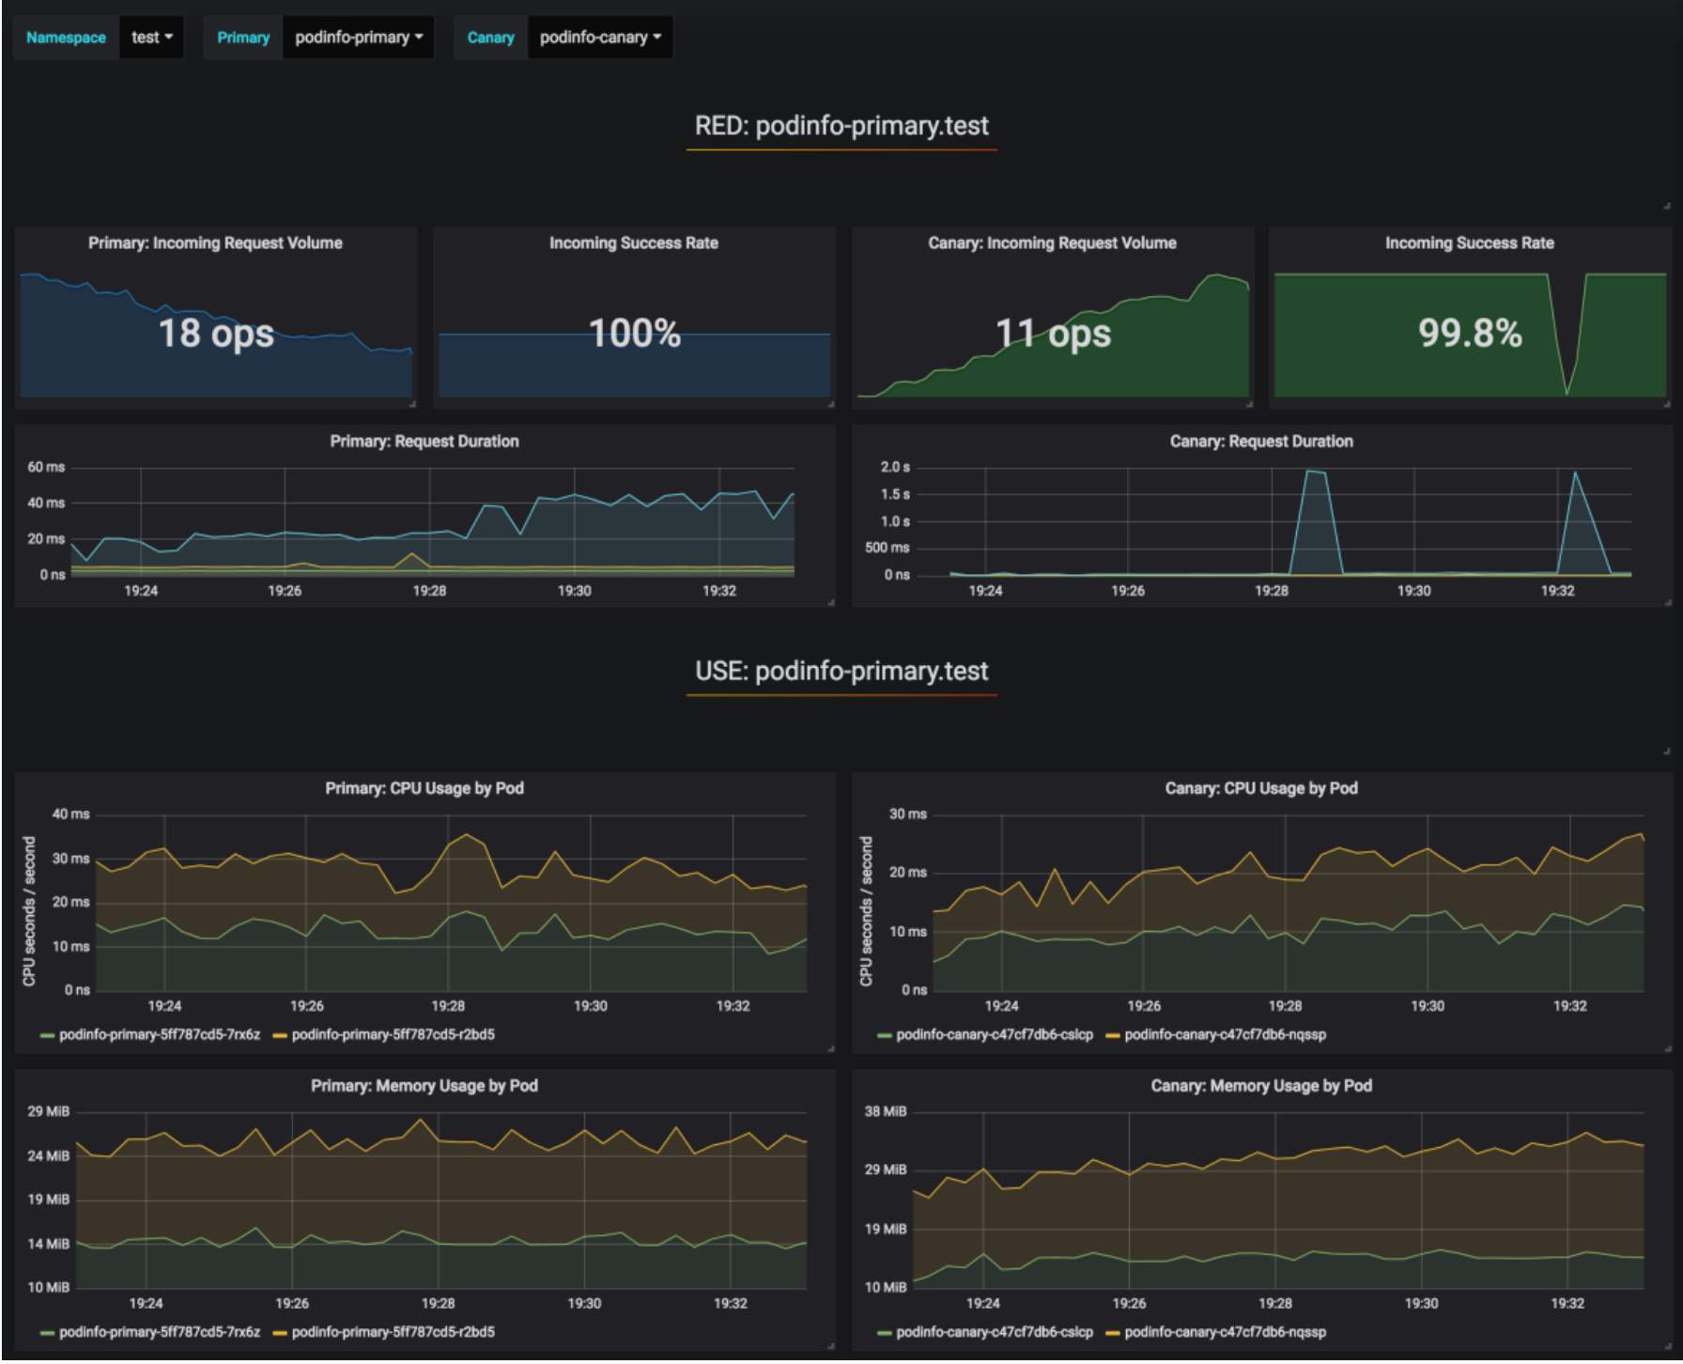Image resolution: width=1683 pixels, height=1364 pixels.
Task: Open the Primary podinfo-primary dropdown
Action: click(358, 38)
